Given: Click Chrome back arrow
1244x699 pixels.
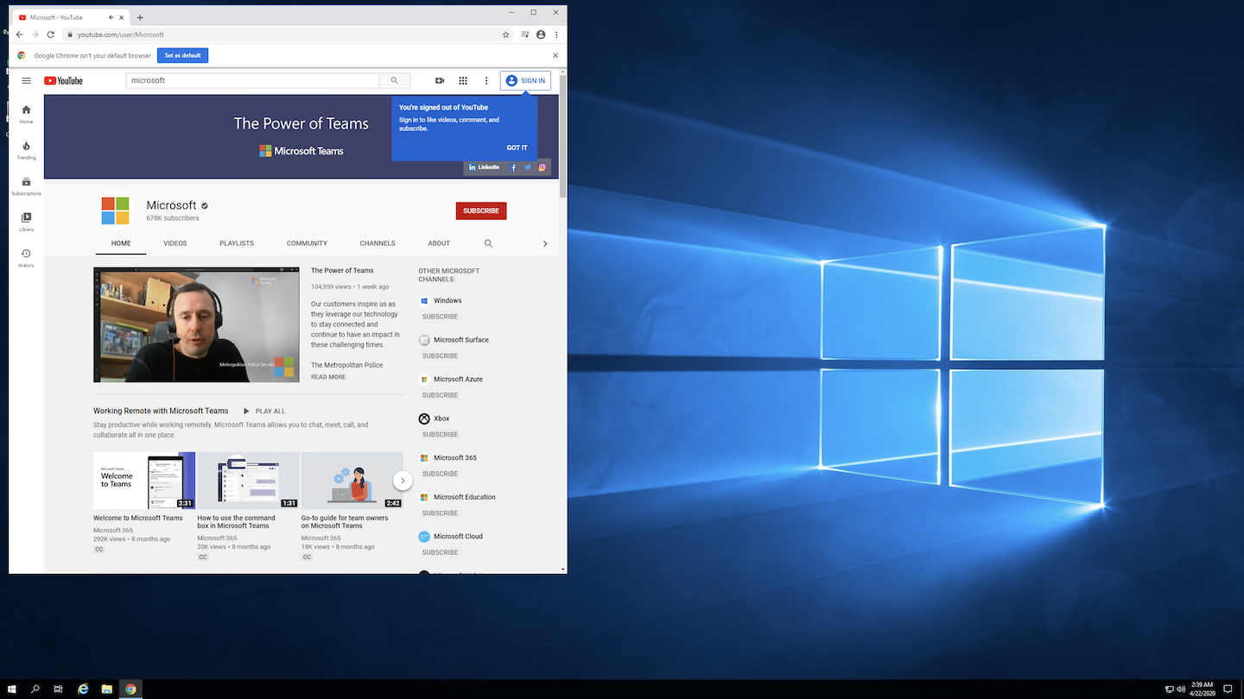Looking at the screenshot, I should 20,35.
